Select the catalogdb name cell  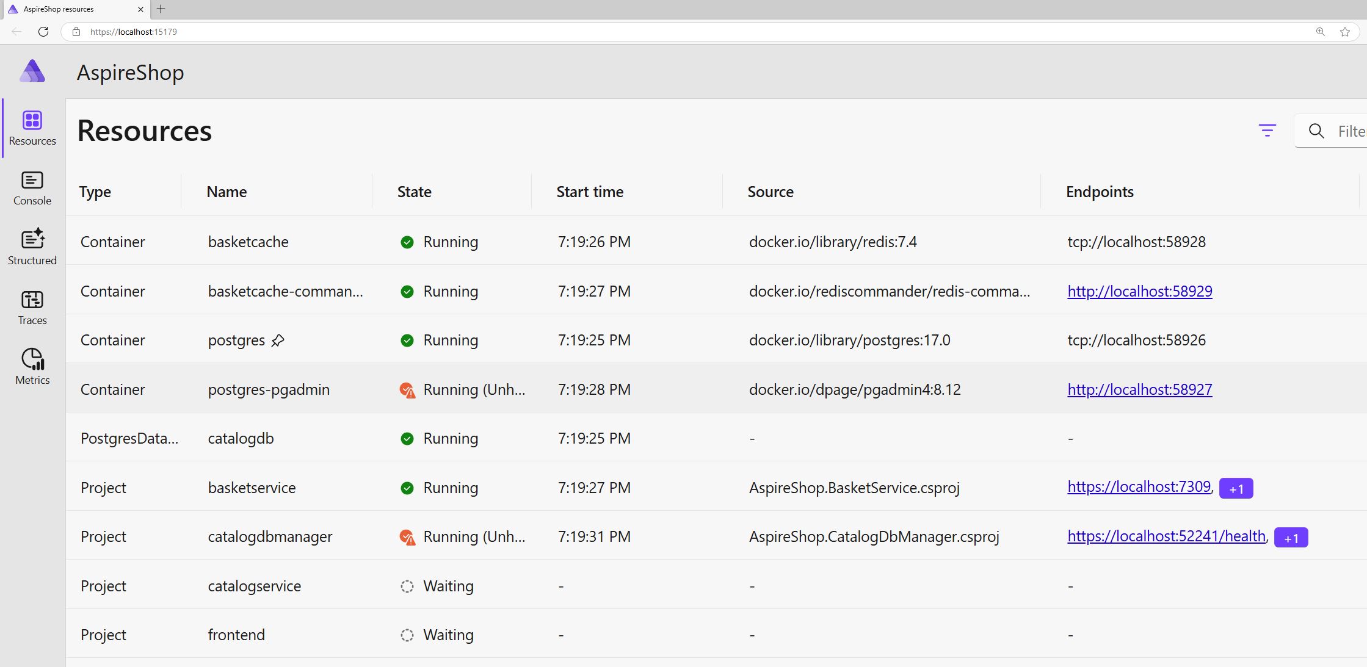tap(241, 438)
